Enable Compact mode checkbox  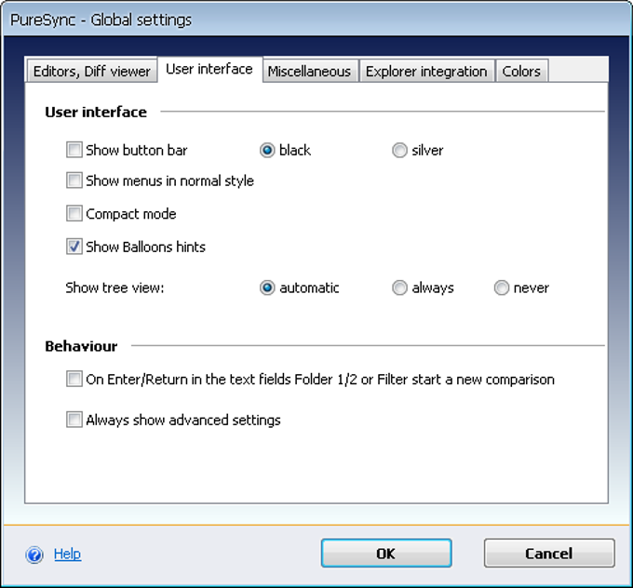tap(74, 213)
